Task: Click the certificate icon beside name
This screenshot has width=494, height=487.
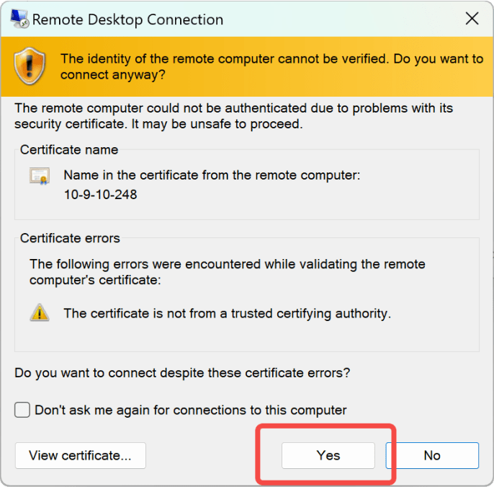Action: [x=40, y=176]
